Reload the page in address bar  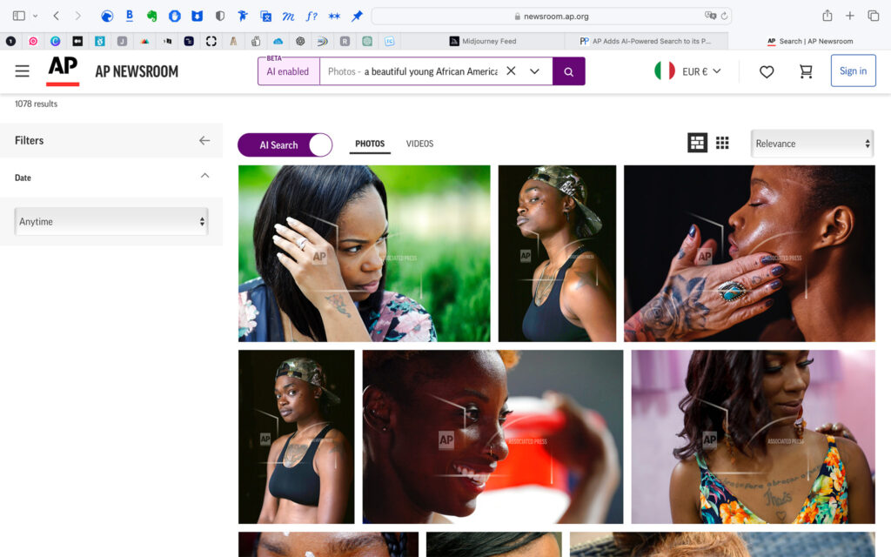(724, 16)
